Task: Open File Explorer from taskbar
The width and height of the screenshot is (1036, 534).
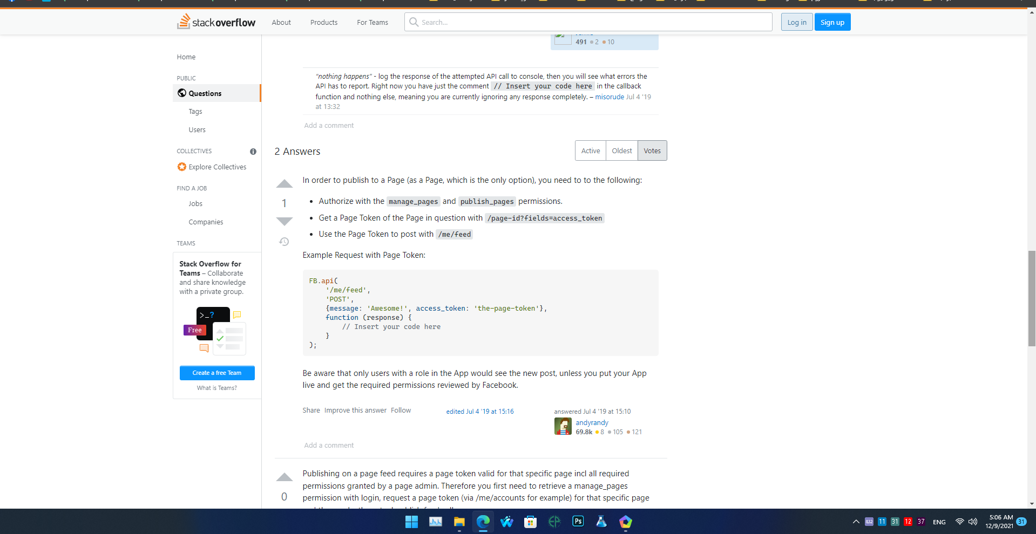Action: 459,522
